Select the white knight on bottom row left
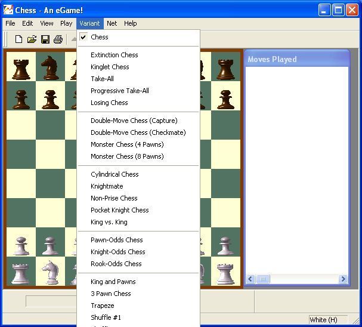Viewport: 362px width, 327px height. [x=50, y=273]
